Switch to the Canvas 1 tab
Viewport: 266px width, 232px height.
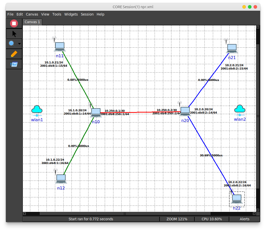pos(32,22)
